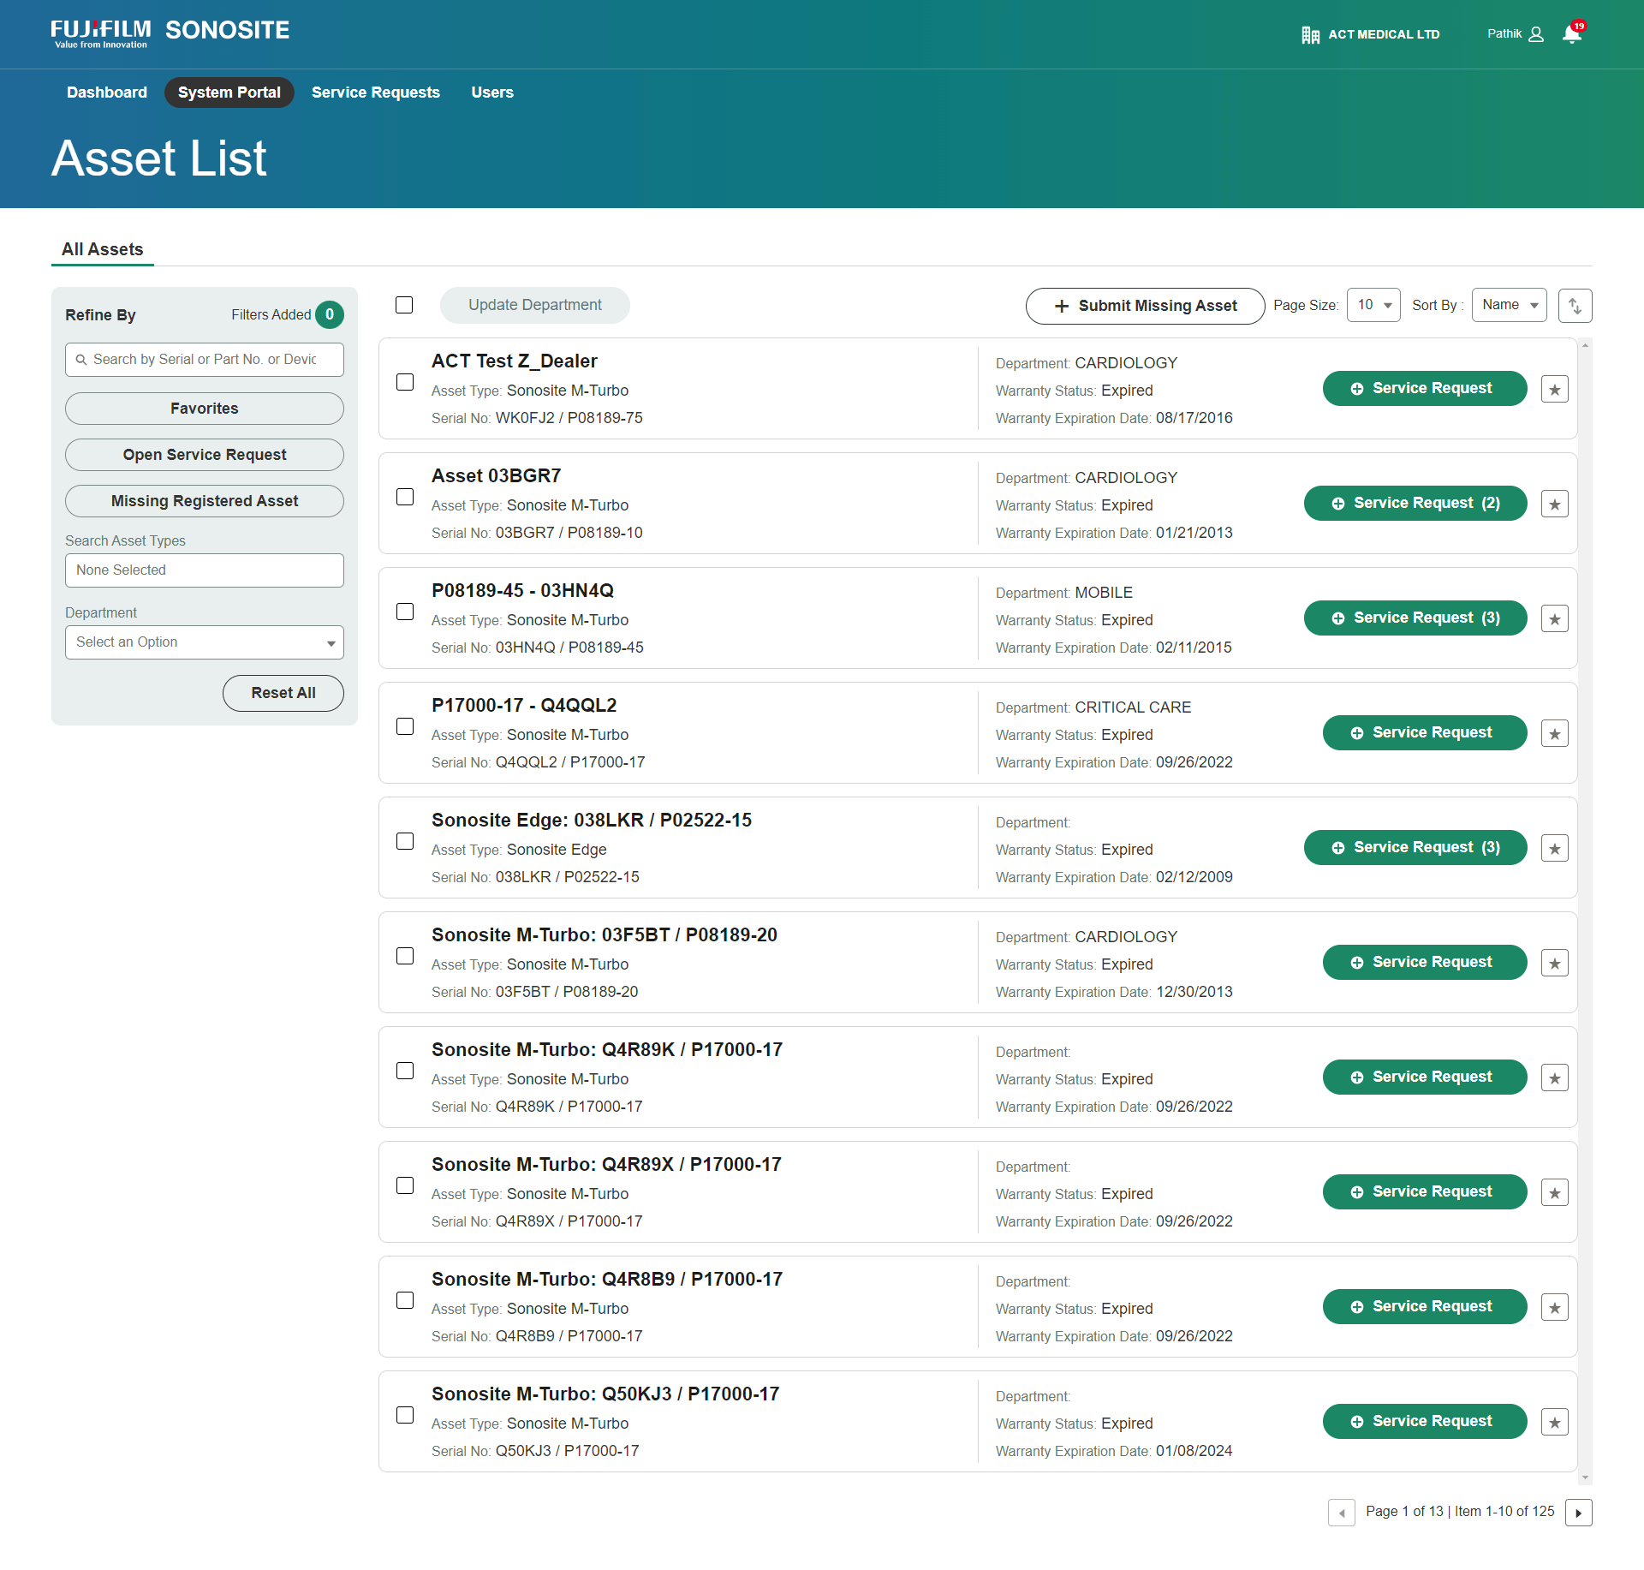Image resolution: width=1644 pixels, height=1570 pixels.
Task: Open Service Request (3) for P08189-45 - 03HN4Q
Action: pos(1415,618)
